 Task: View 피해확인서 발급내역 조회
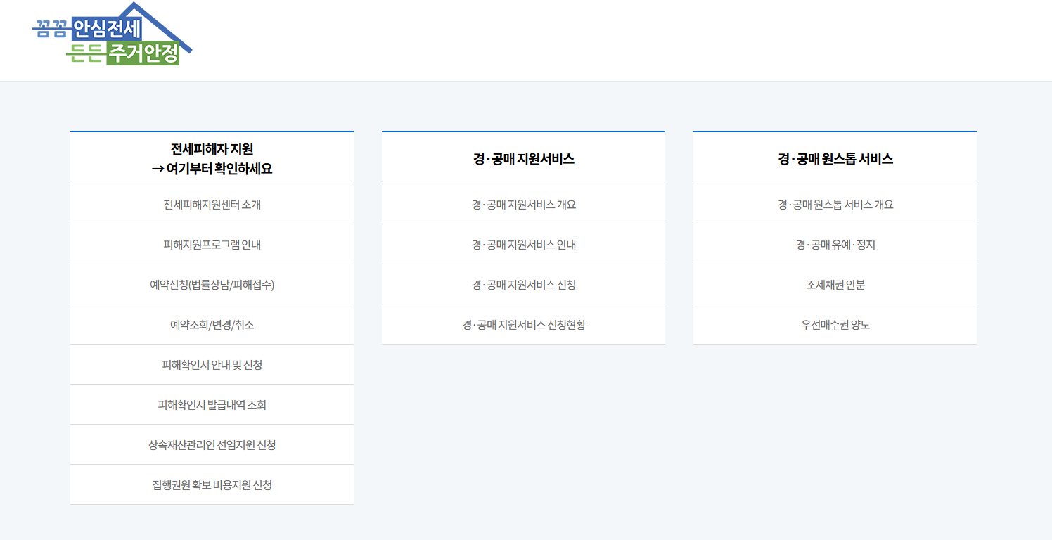[x=212, y=404]
